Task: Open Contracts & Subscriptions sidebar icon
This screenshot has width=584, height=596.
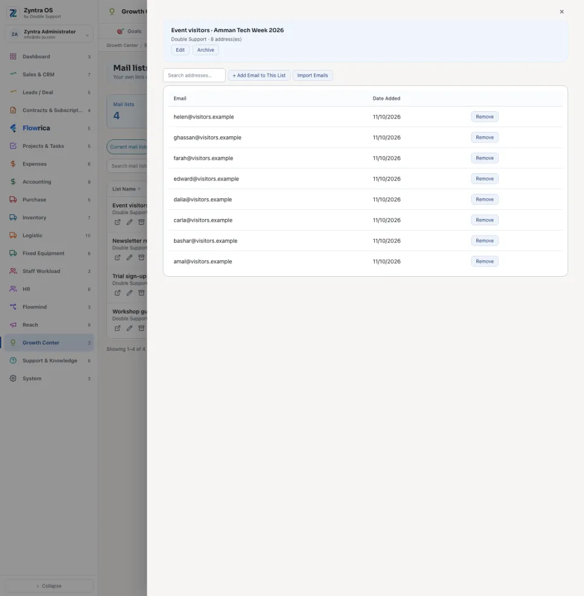Action: [x=13, y=110]
